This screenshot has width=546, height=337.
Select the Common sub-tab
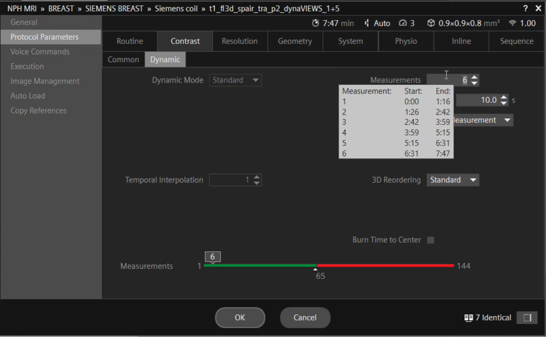(x=123, y=60)
